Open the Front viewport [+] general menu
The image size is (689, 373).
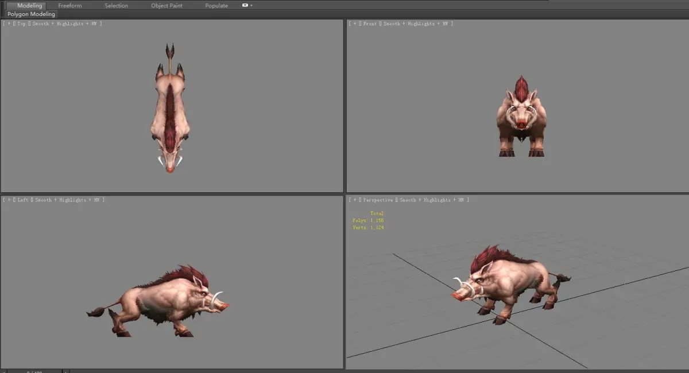[354, 24]
